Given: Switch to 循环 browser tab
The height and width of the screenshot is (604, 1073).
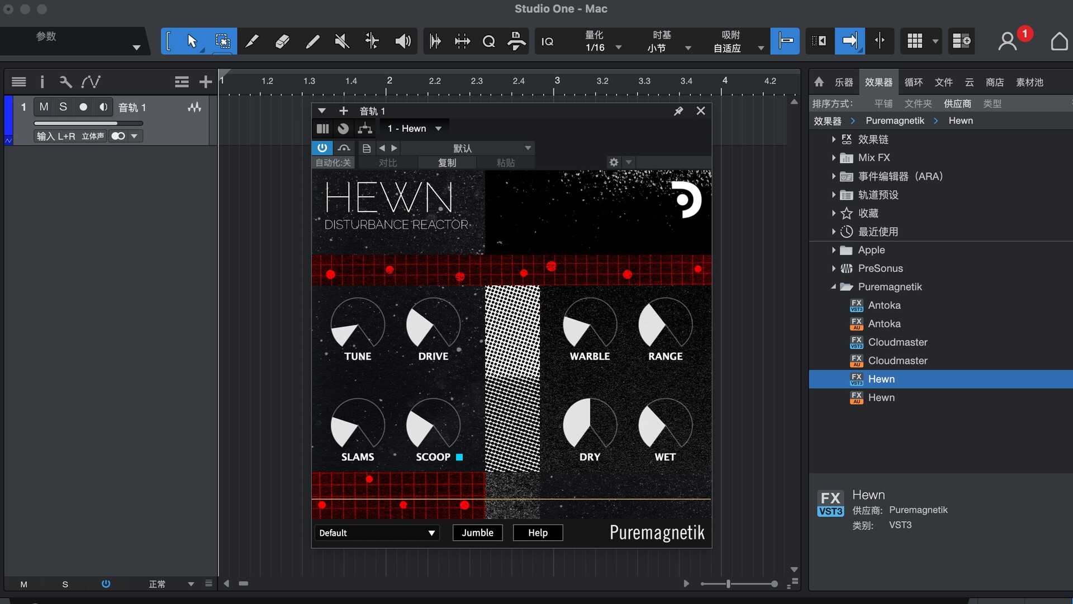Looking at the screenshot, I should pos(914,82).
